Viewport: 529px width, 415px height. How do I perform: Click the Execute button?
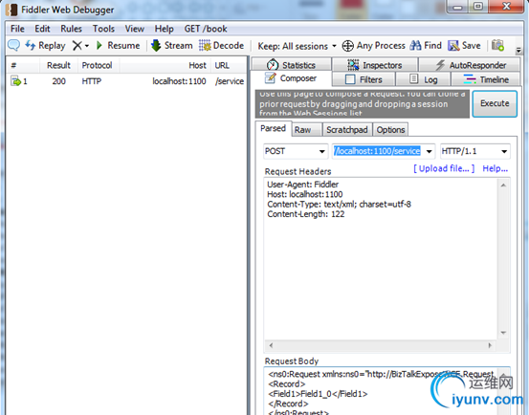[495, 103]
